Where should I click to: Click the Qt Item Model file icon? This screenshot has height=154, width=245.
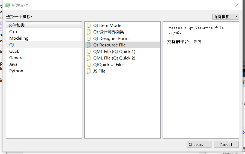[x=89, y=25]
